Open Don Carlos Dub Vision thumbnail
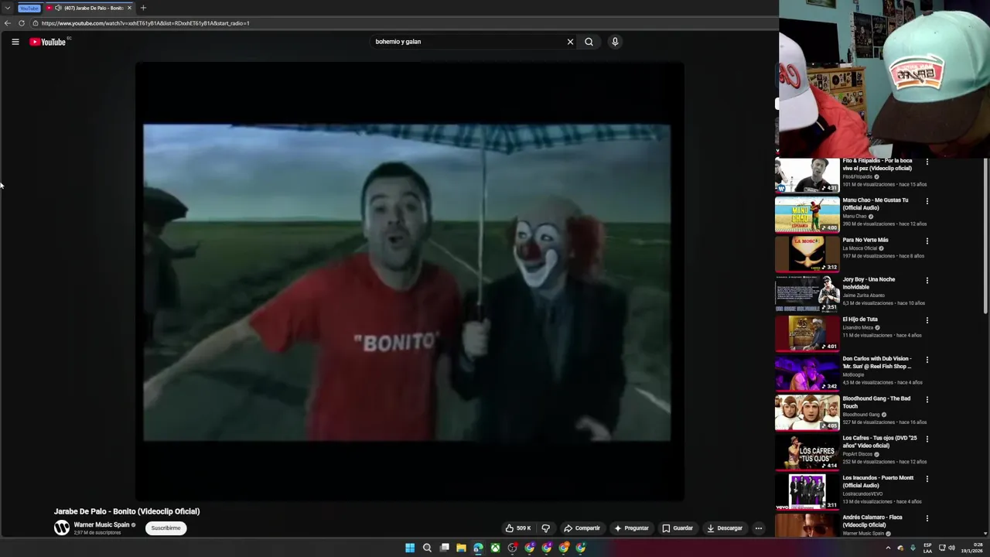Viewport: 990px width, 557px height. point(807,373)
